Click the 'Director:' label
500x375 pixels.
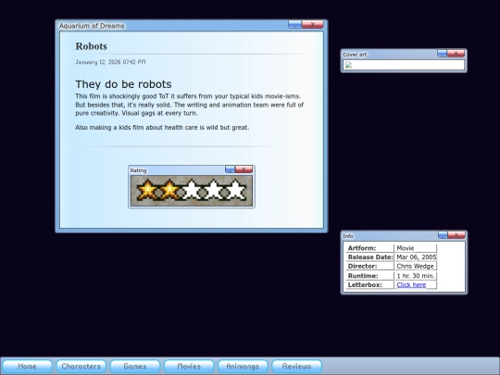click(x=362, y=267)
